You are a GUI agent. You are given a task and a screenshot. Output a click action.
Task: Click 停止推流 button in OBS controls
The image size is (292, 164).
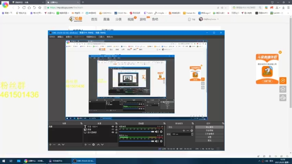point(210,127)
